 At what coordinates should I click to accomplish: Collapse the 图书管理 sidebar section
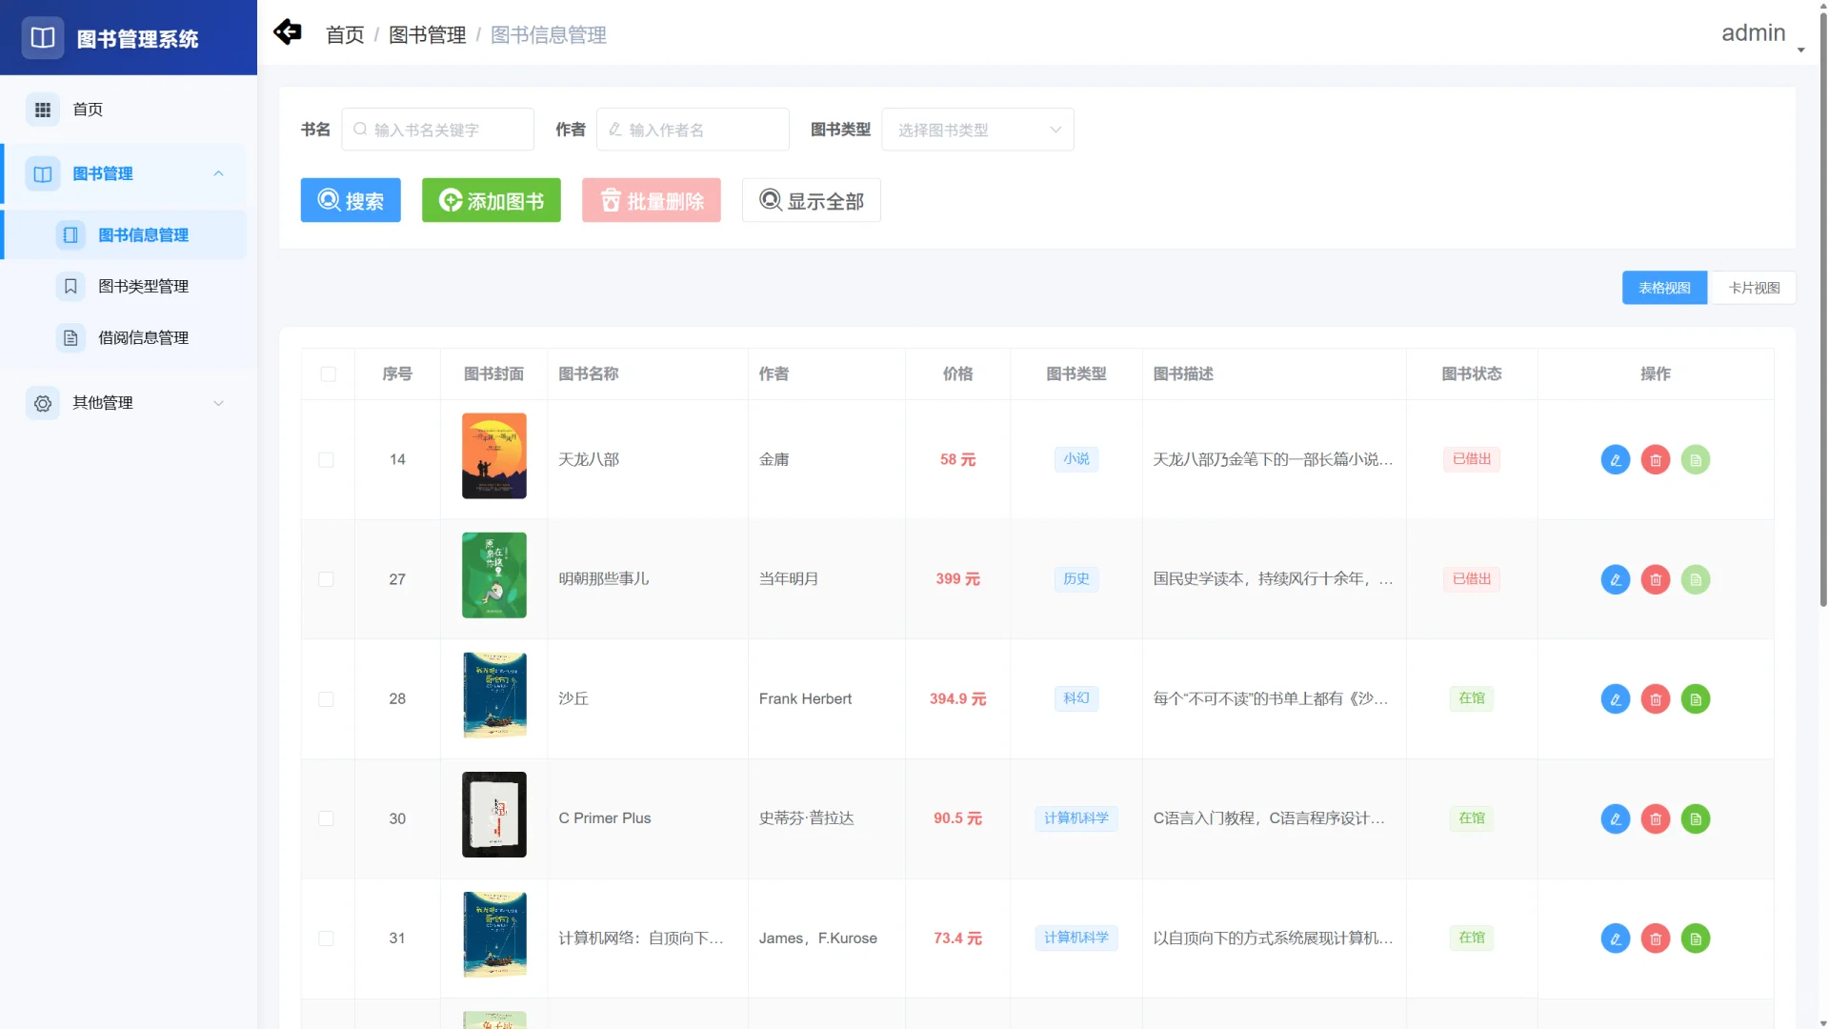(x=219, y=173)
